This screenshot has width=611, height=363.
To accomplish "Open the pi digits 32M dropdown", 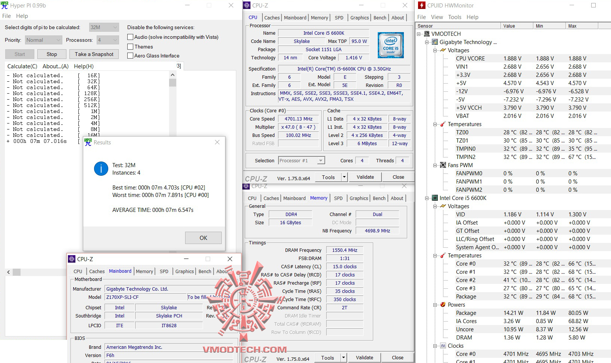I will [x=104, y=27].
